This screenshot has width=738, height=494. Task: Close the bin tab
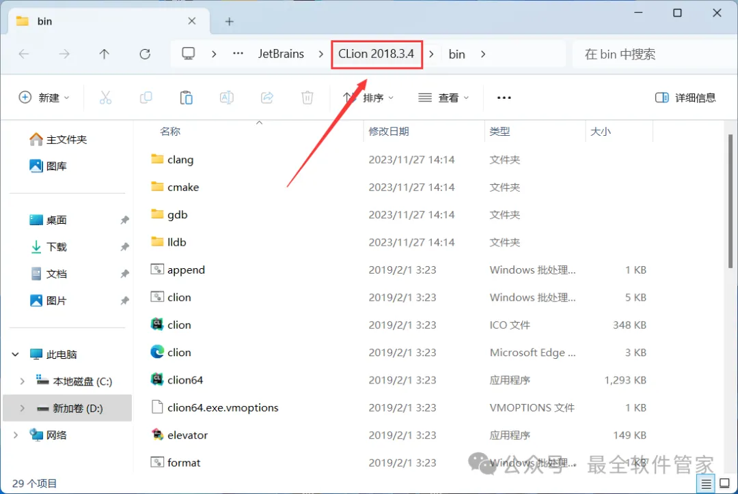[191, 21]
